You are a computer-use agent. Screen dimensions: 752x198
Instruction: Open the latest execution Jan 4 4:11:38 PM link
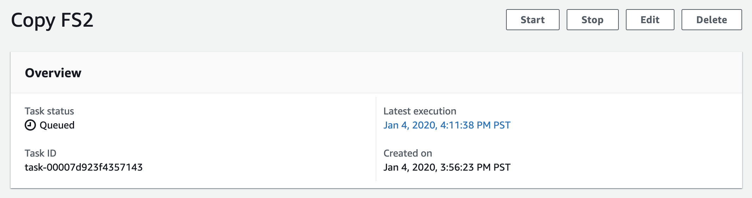coord(447,125)
